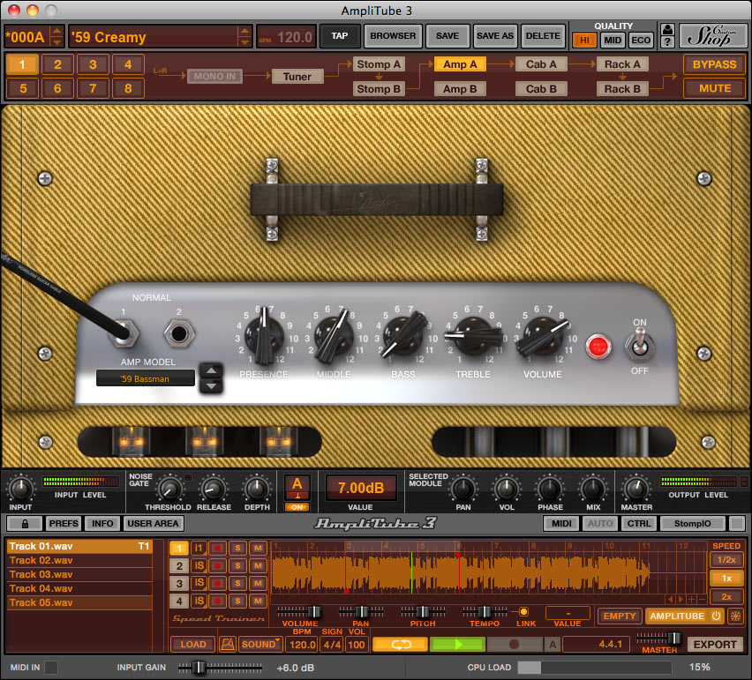Image resolution: width=752 pixels, height=680 pixels.
Task: Open the SOUND dropdown menu
Action: (x=260, y=645)
